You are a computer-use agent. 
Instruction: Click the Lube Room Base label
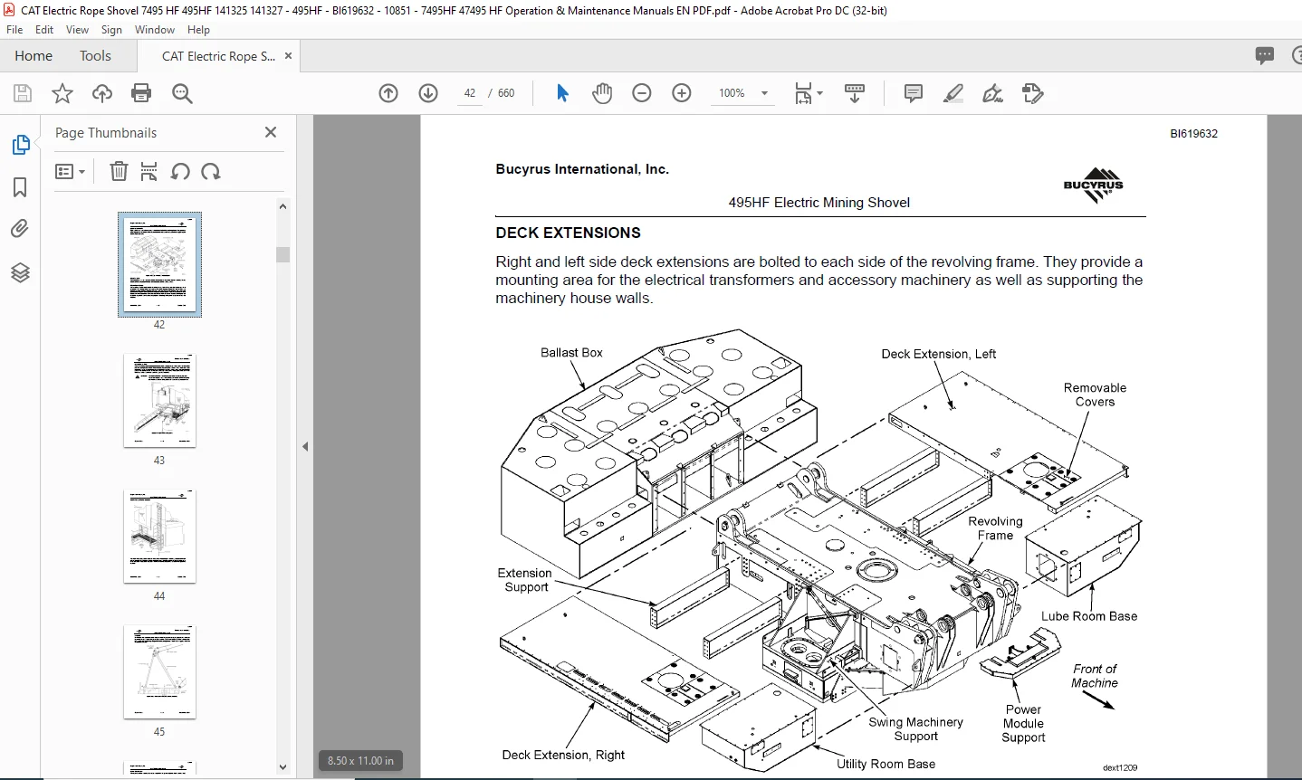(1089, 616)
